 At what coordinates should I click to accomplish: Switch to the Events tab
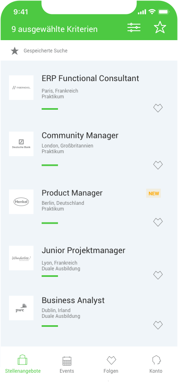point(67,365)
